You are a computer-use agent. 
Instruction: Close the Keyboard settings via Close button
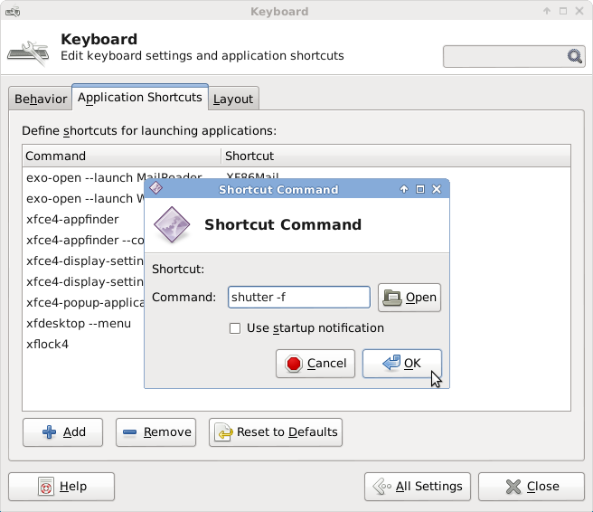(x=532, y=487)
